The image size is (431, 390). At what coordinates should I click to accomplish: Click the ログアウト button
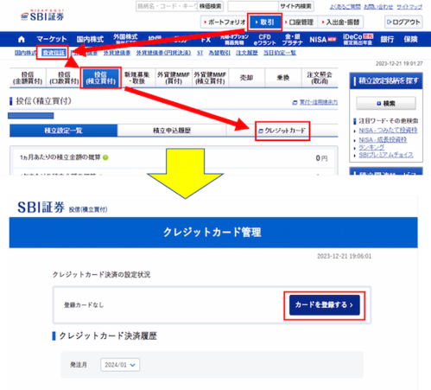(403, 22)
